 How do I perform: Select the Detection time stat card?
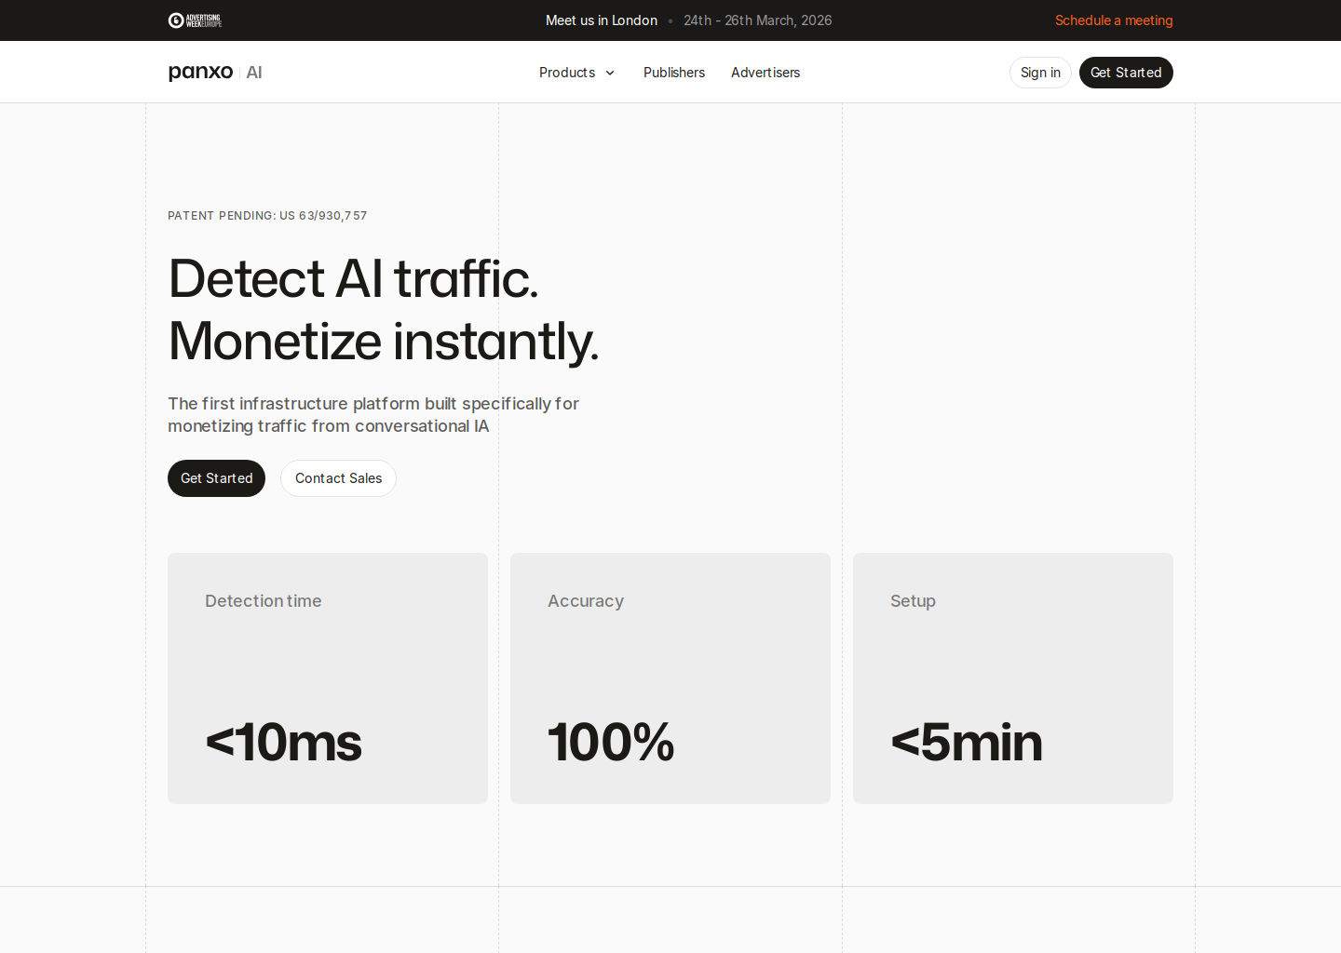point(327,678)
